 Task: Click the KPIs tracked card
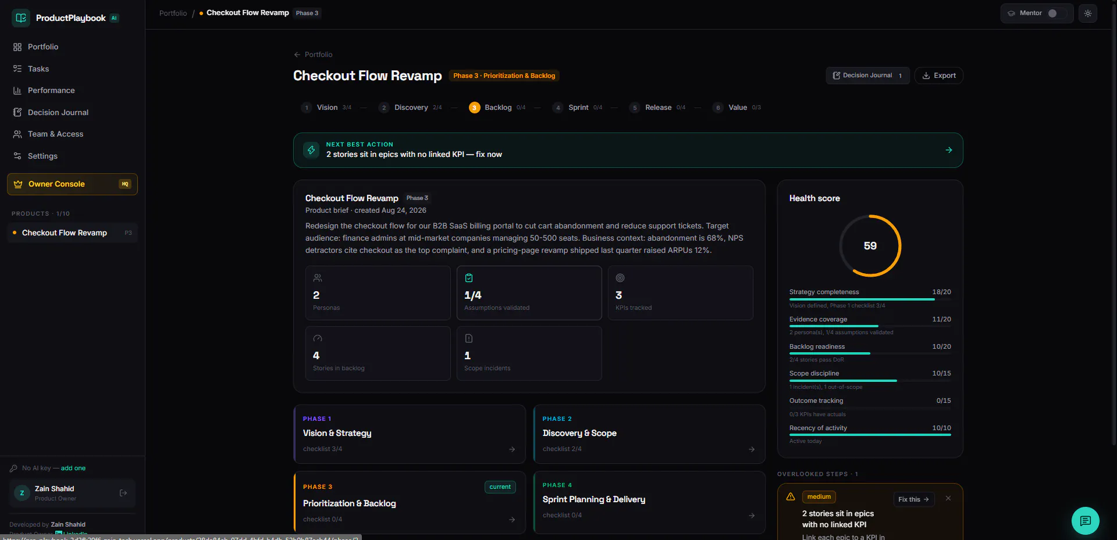681,293
